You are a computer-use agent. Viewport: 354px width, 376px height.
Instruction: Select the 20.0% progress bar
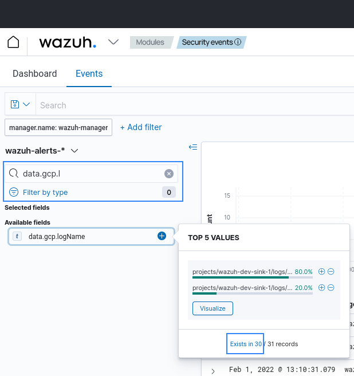(x=253, y=293)
